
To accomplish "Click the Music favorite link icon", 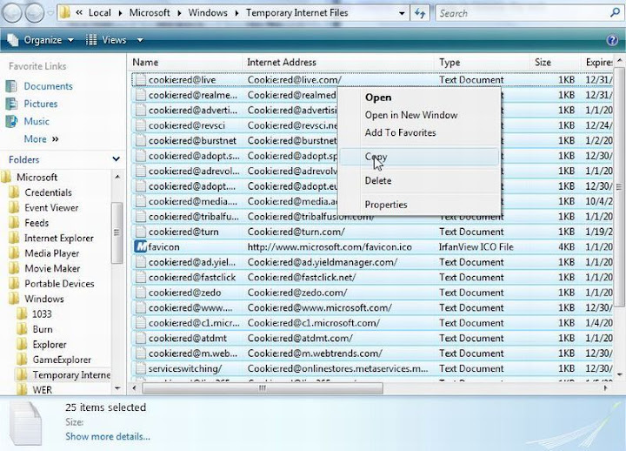I will coord(11,121).
